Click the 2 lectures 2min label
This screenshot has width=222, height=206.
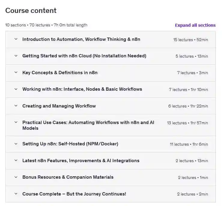192,194
